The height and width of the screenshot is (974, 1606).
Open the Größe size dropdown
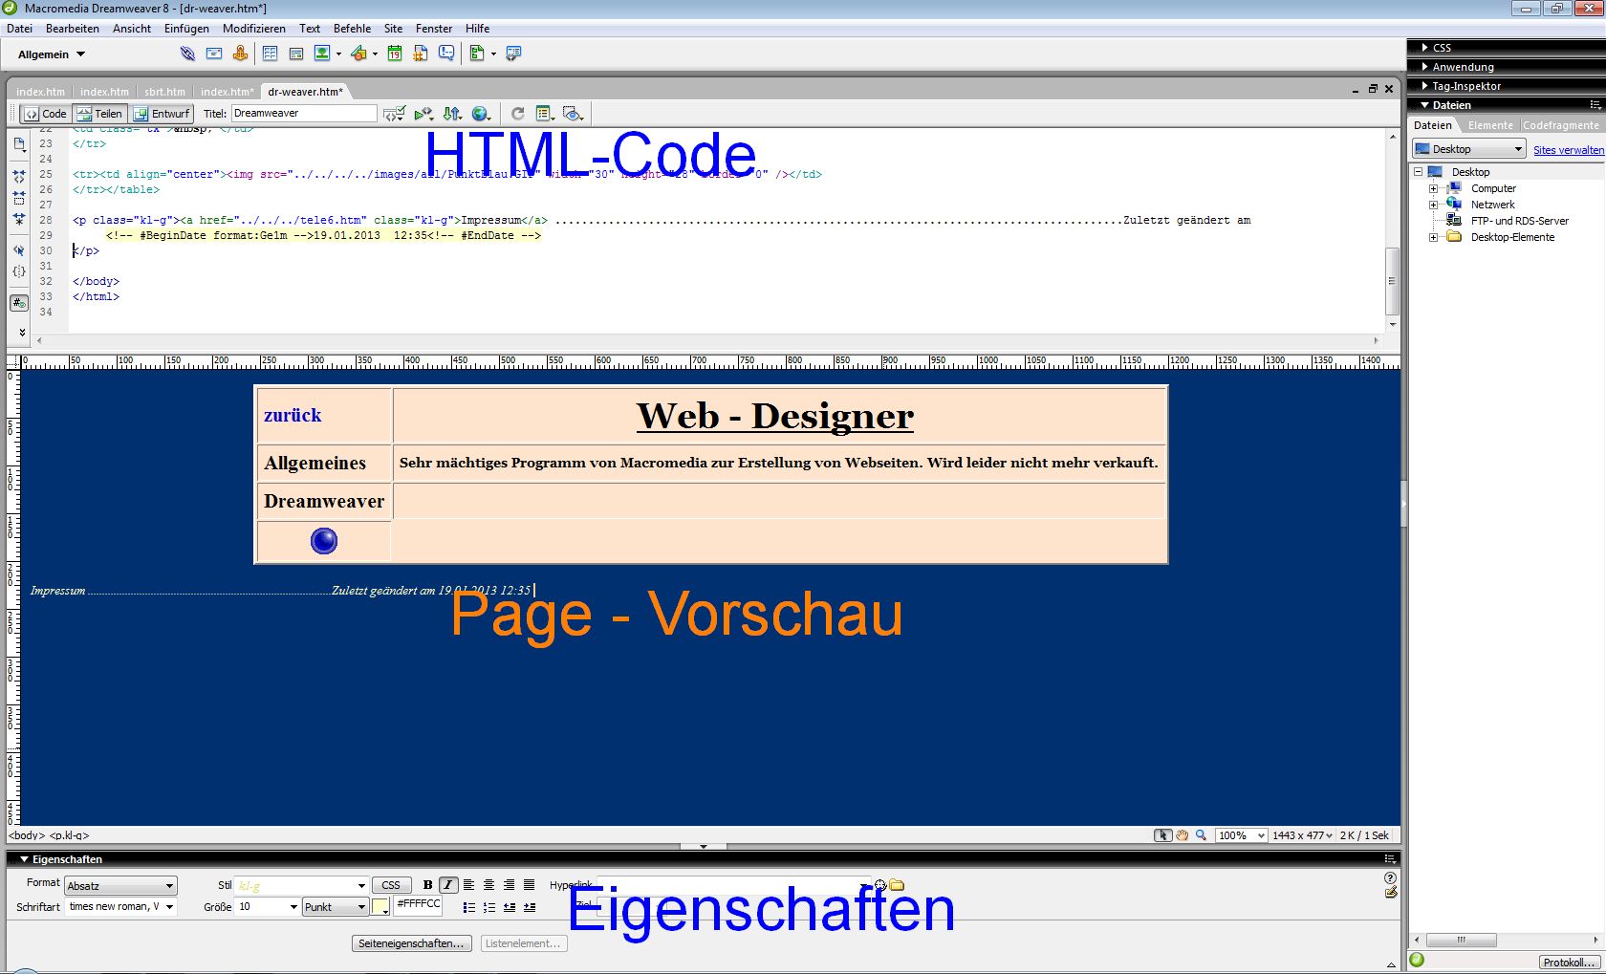[268, 906]
